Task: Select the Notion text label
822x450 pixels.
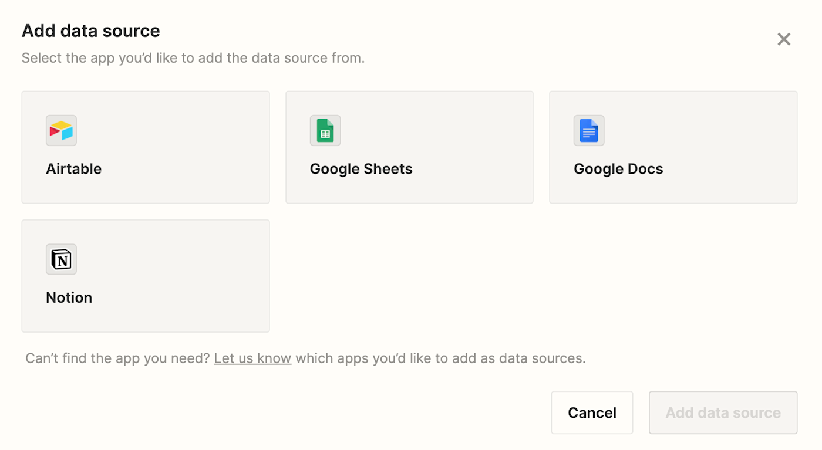Action: 69,297
